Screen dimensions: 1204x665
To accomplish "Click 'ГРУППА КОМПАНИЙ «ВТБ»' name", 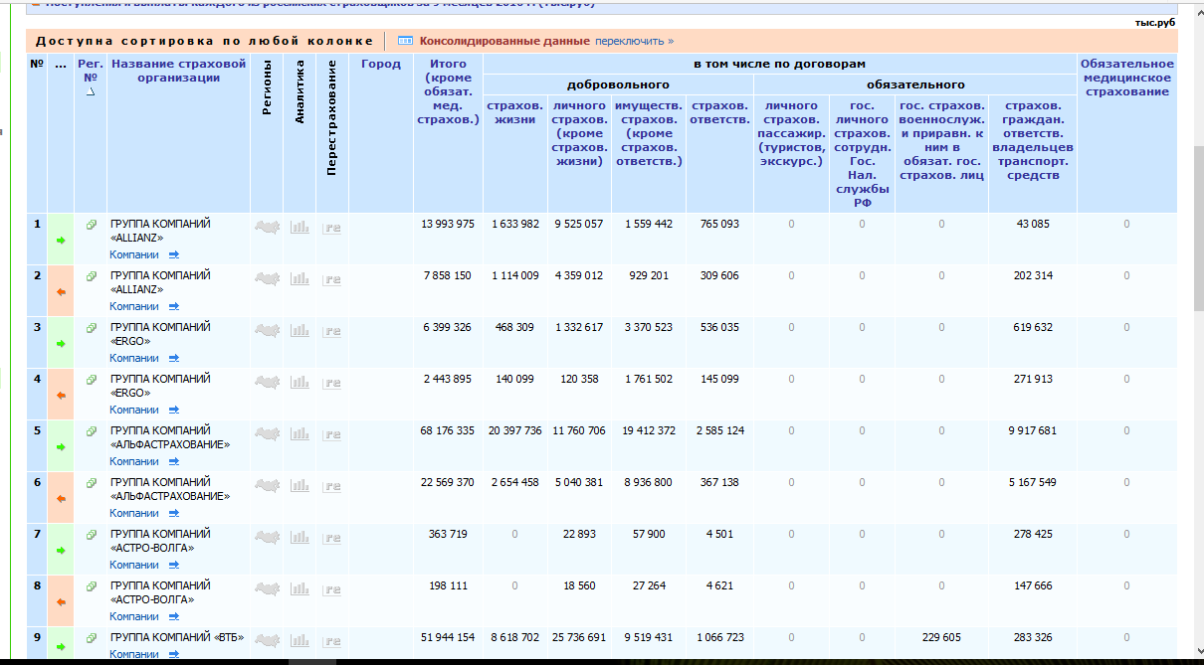I will 177,637.
